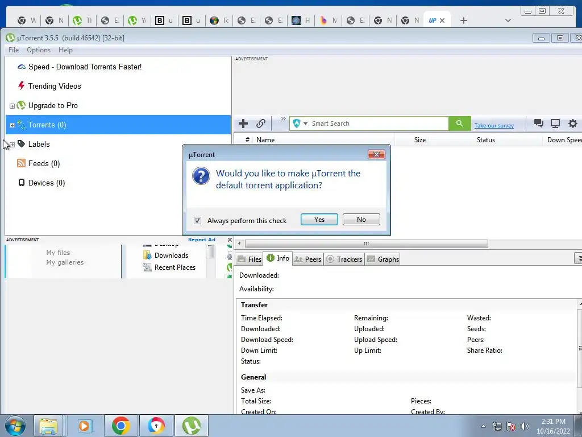
Task: Switch to the Info tab
Action: [278, 258]
